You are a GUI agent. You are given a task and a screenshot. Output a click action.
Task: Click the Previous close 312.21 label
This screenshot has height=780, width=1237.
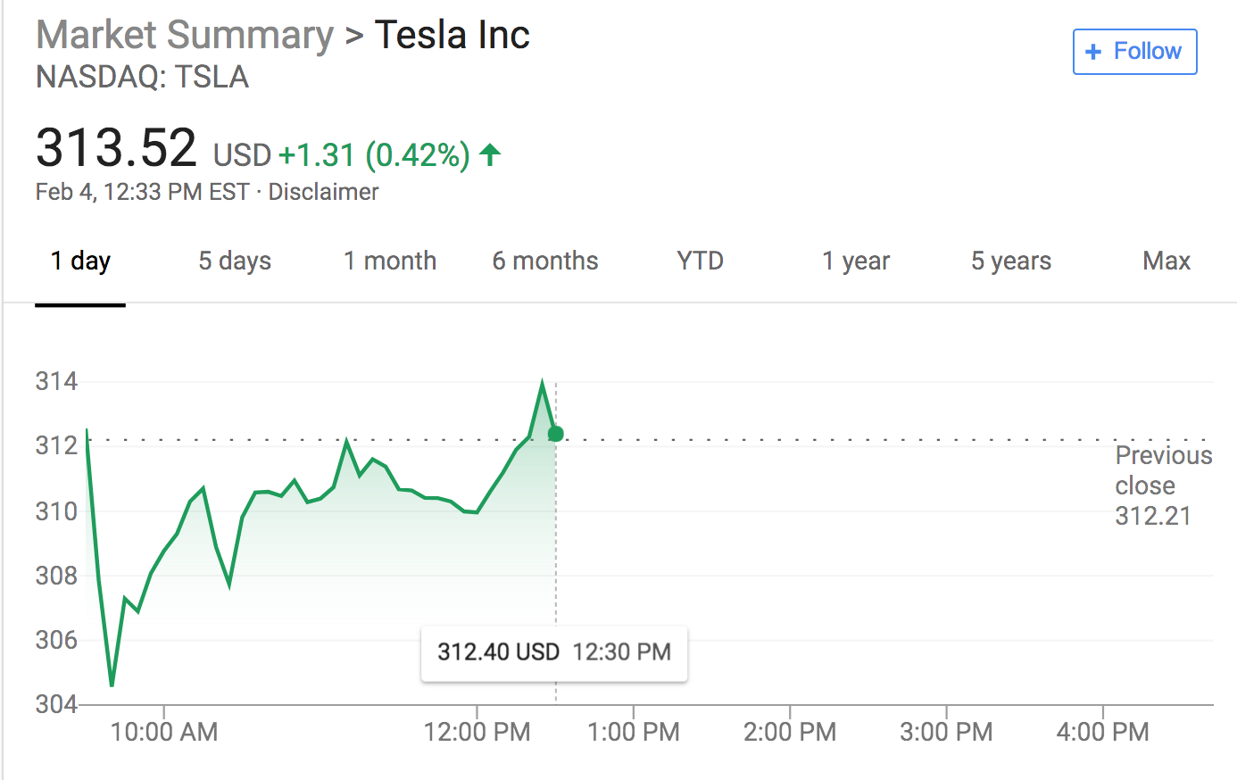tap(1160, 485)
